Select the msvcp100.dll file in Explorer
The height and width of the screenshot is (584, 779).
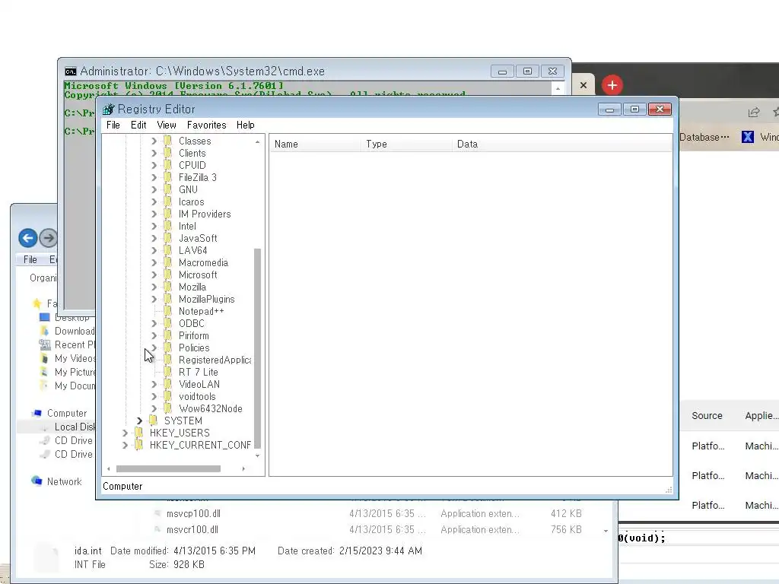[x=193, y=514]
